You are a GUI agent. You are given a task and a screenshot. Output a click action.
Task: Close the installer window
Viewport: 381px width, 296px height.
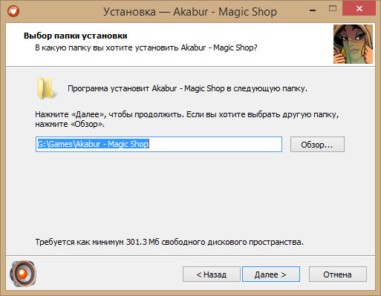coord(359,9)
